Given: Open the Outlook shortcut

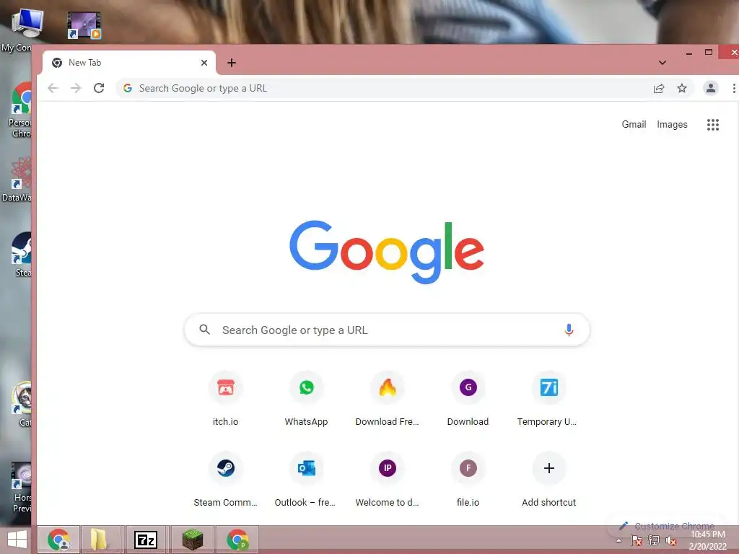Looking at the screenshot, I should 306,480.
